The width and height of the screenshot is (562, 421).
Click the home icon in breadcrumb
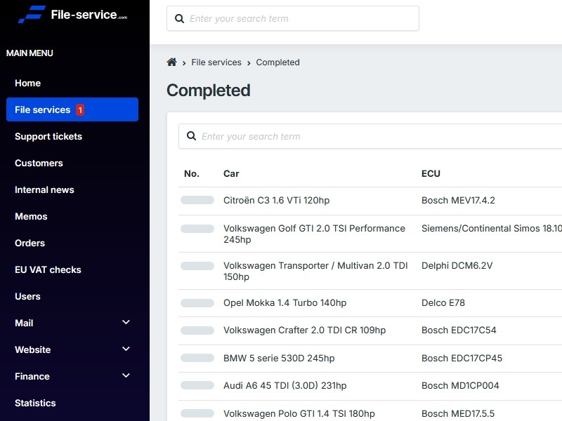coord(171,62)
